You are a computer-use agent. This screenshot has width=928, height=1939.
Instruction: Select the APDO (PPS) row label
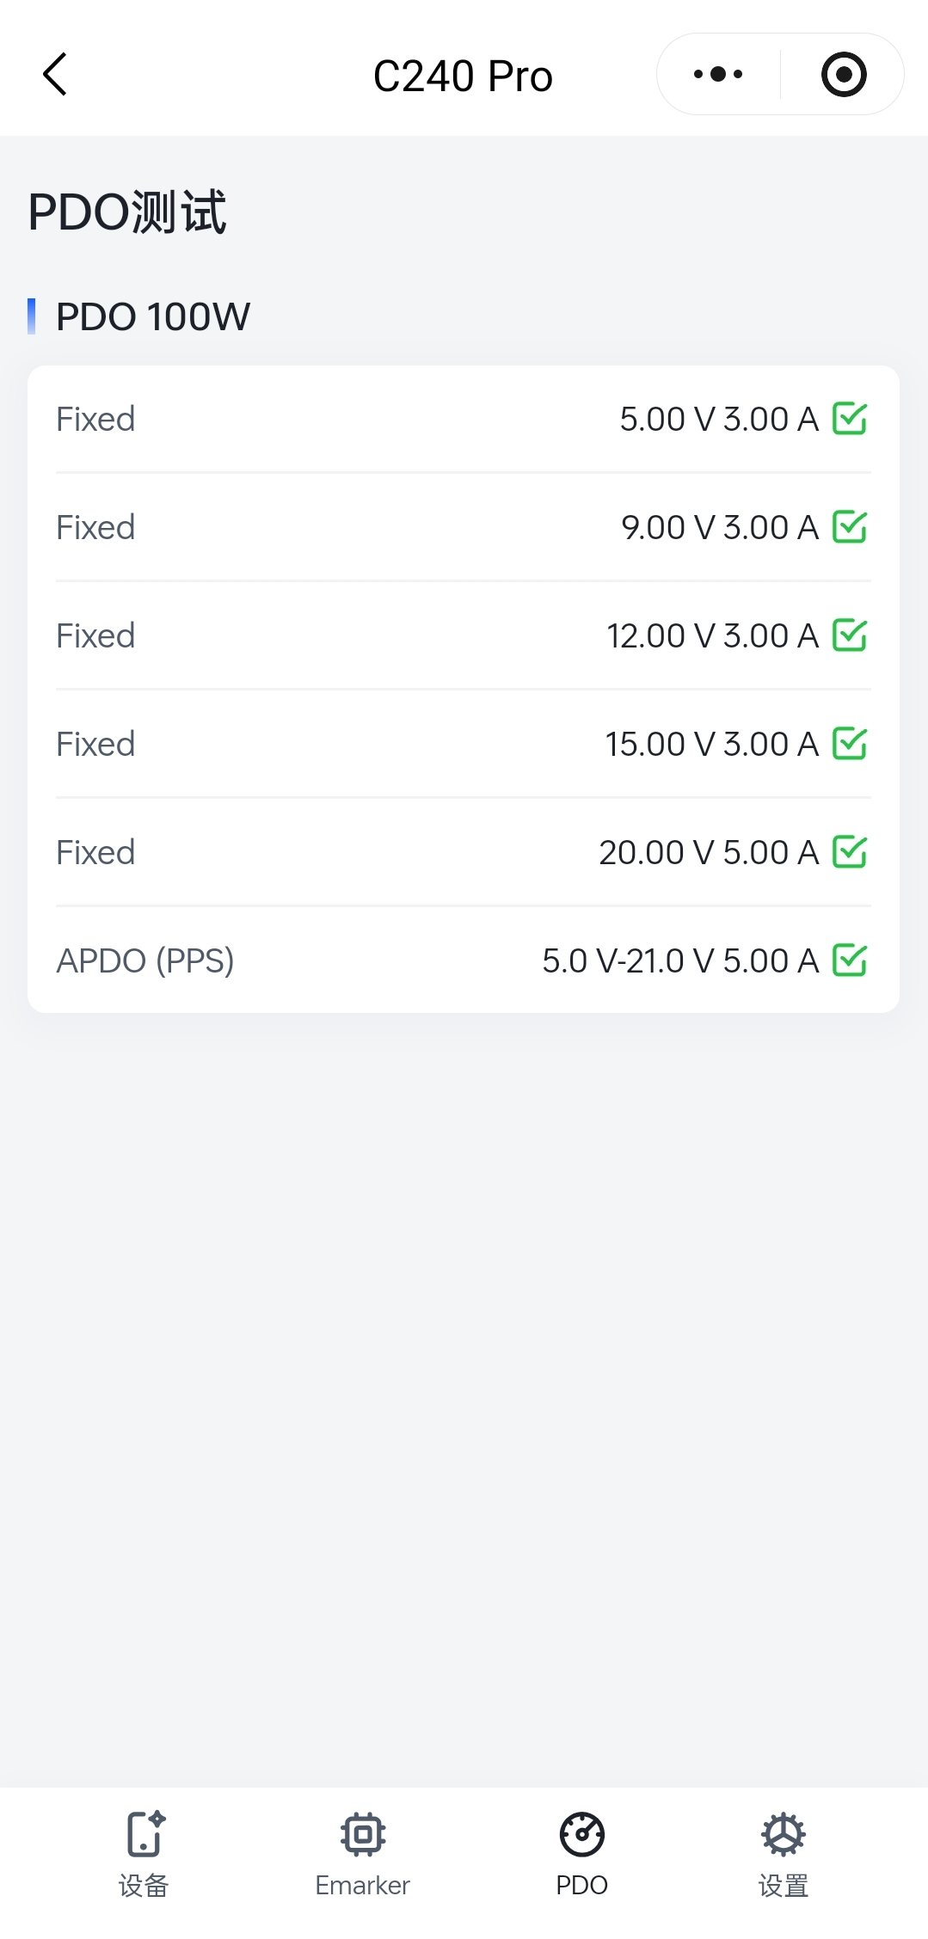pos(145,960)
